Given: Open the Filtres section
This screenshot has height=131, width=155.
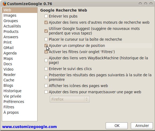Looking at the screenshot, I should [20, 107].
